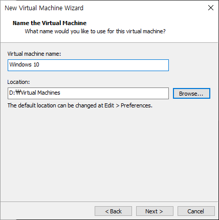The image size is (219, 220).
Task: Click the Location path field
Action: tap(88, 93)
